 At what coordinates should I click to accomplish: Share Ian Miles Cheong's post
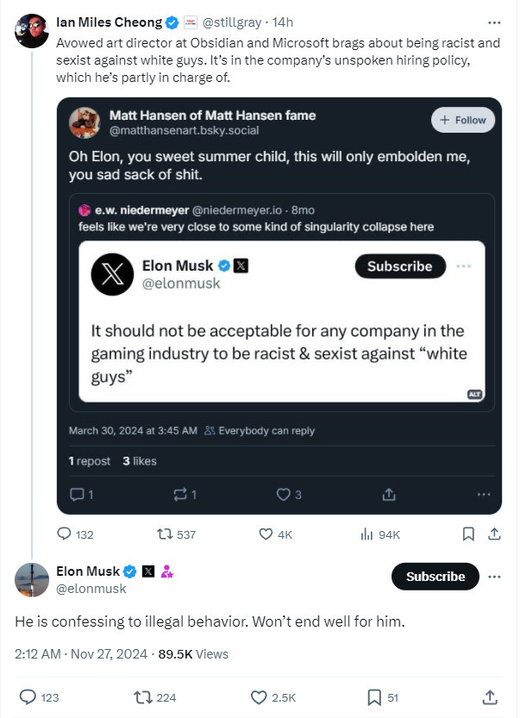pos(494,534)
